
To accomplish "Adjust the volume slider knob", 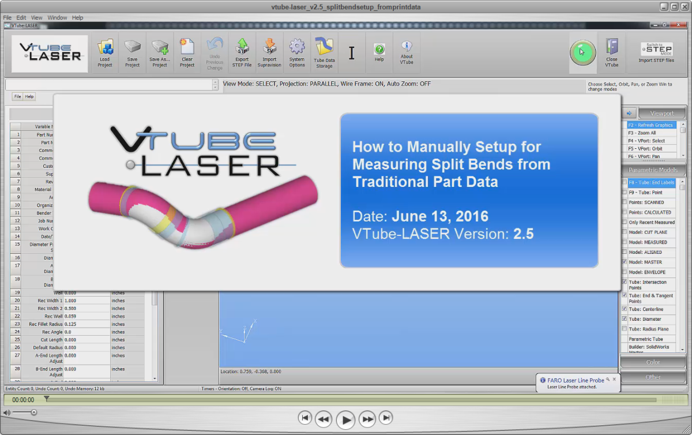I will [x=34, y=412].
